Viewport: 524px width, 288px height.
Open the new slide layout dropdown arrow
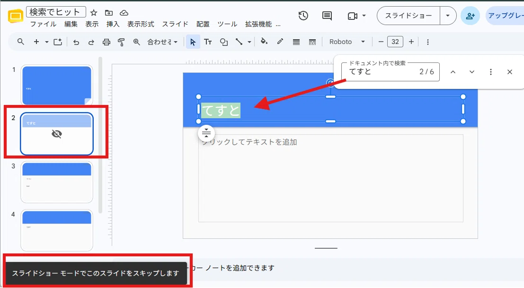pyautogui.click(x=47, y=42)
